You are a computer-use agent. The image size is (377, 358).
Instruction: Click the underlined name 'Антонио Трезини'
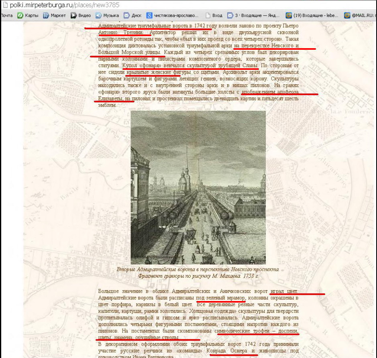coord(120,33)
